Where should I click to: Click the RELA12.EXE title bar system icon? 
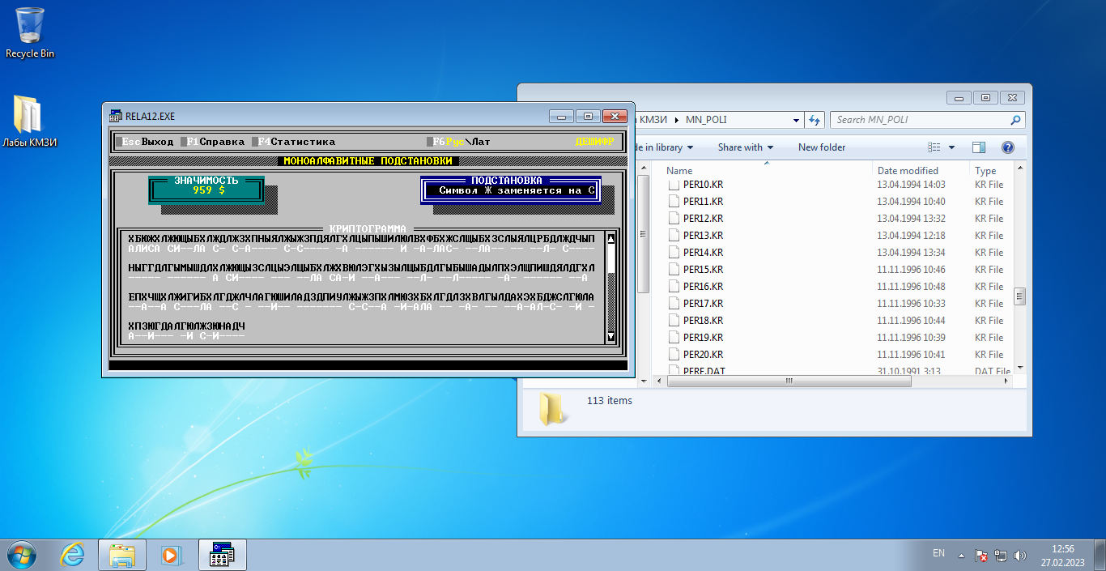[115, 116]
